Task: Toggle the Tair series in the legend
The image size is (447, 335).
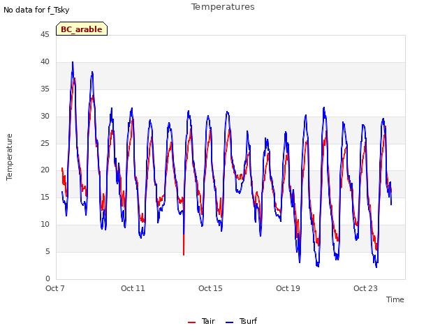Action: (x=201, y=321)
